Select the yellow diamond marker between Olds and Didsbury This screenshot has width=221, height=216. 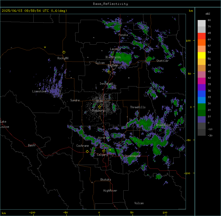click(x=99, y=107)
